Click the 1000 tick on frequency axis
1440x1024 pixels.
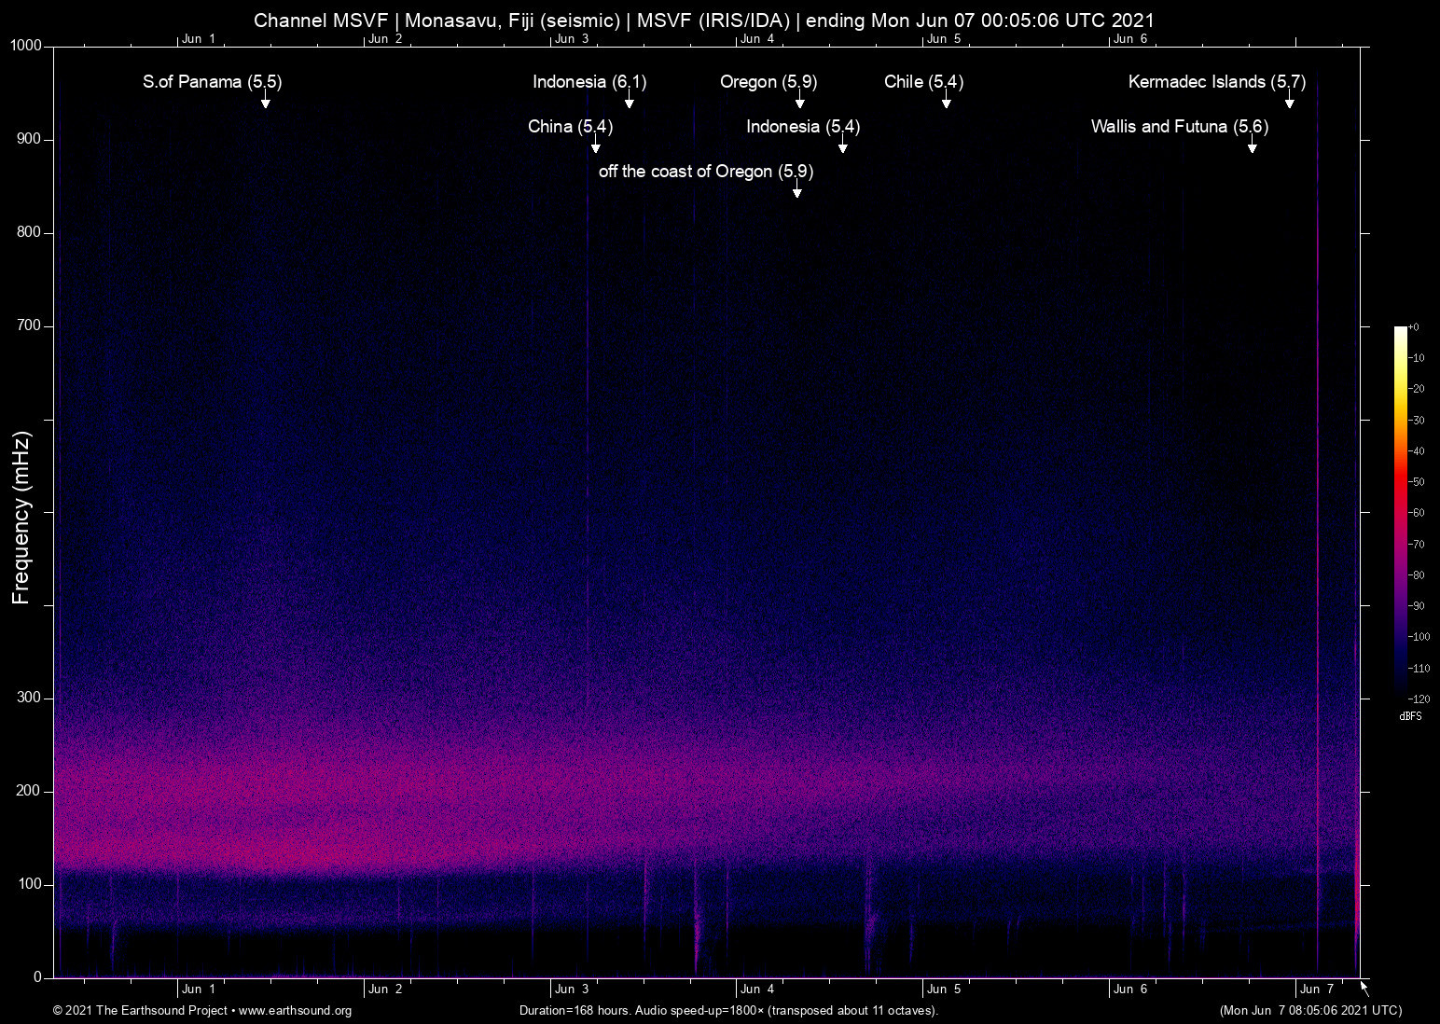(25, 46)
